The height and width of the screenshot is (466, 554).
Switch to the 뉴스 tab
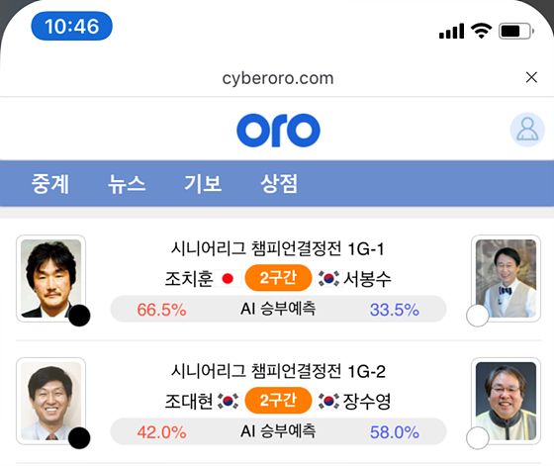(127, 184)
